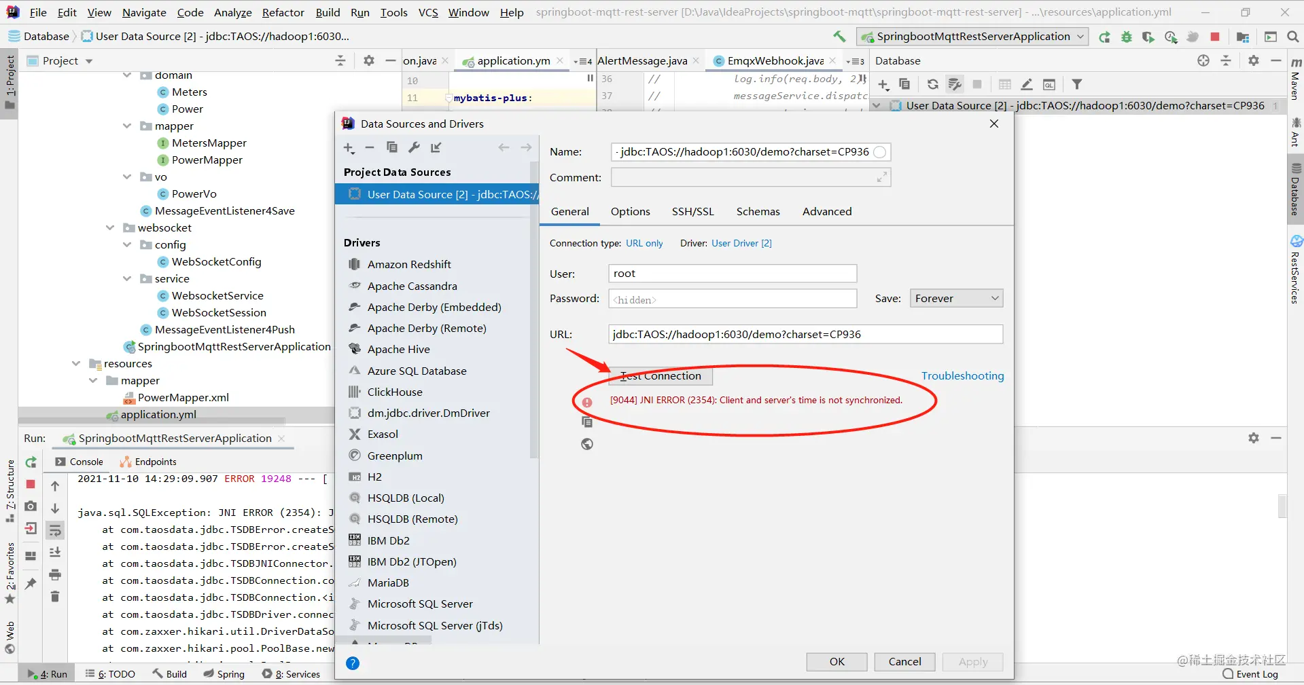The image size is (1304, 685).
Task: Remove the selected data source in the dialog
Action: point(370,147)
